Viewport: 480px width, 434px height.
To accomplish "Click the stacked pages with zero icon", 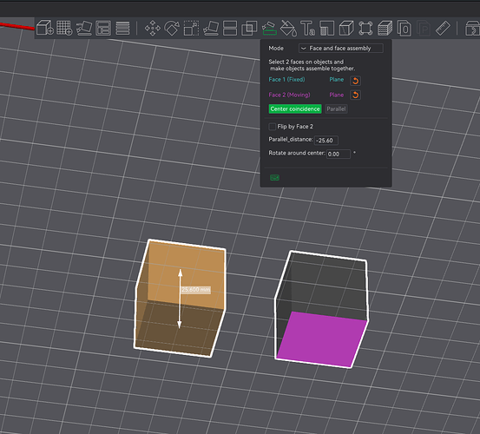I will pyautogui.click(x=404, y=28).
